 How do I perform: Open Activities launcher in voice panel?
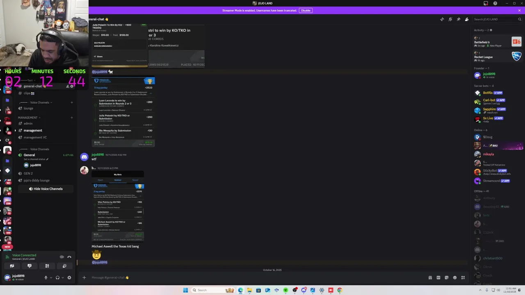pos(47,266)
